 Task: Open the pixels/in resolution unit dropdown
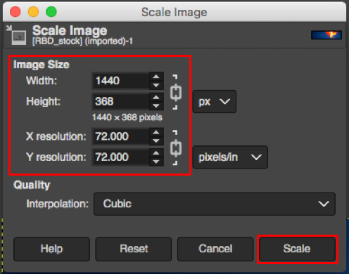pos(230,157)
